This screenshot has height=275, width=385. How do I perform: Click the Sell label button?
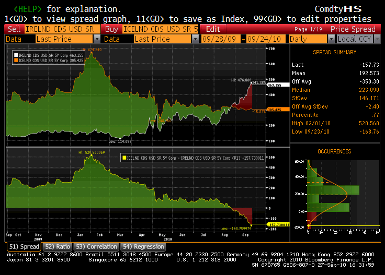(x=14, y=29)
